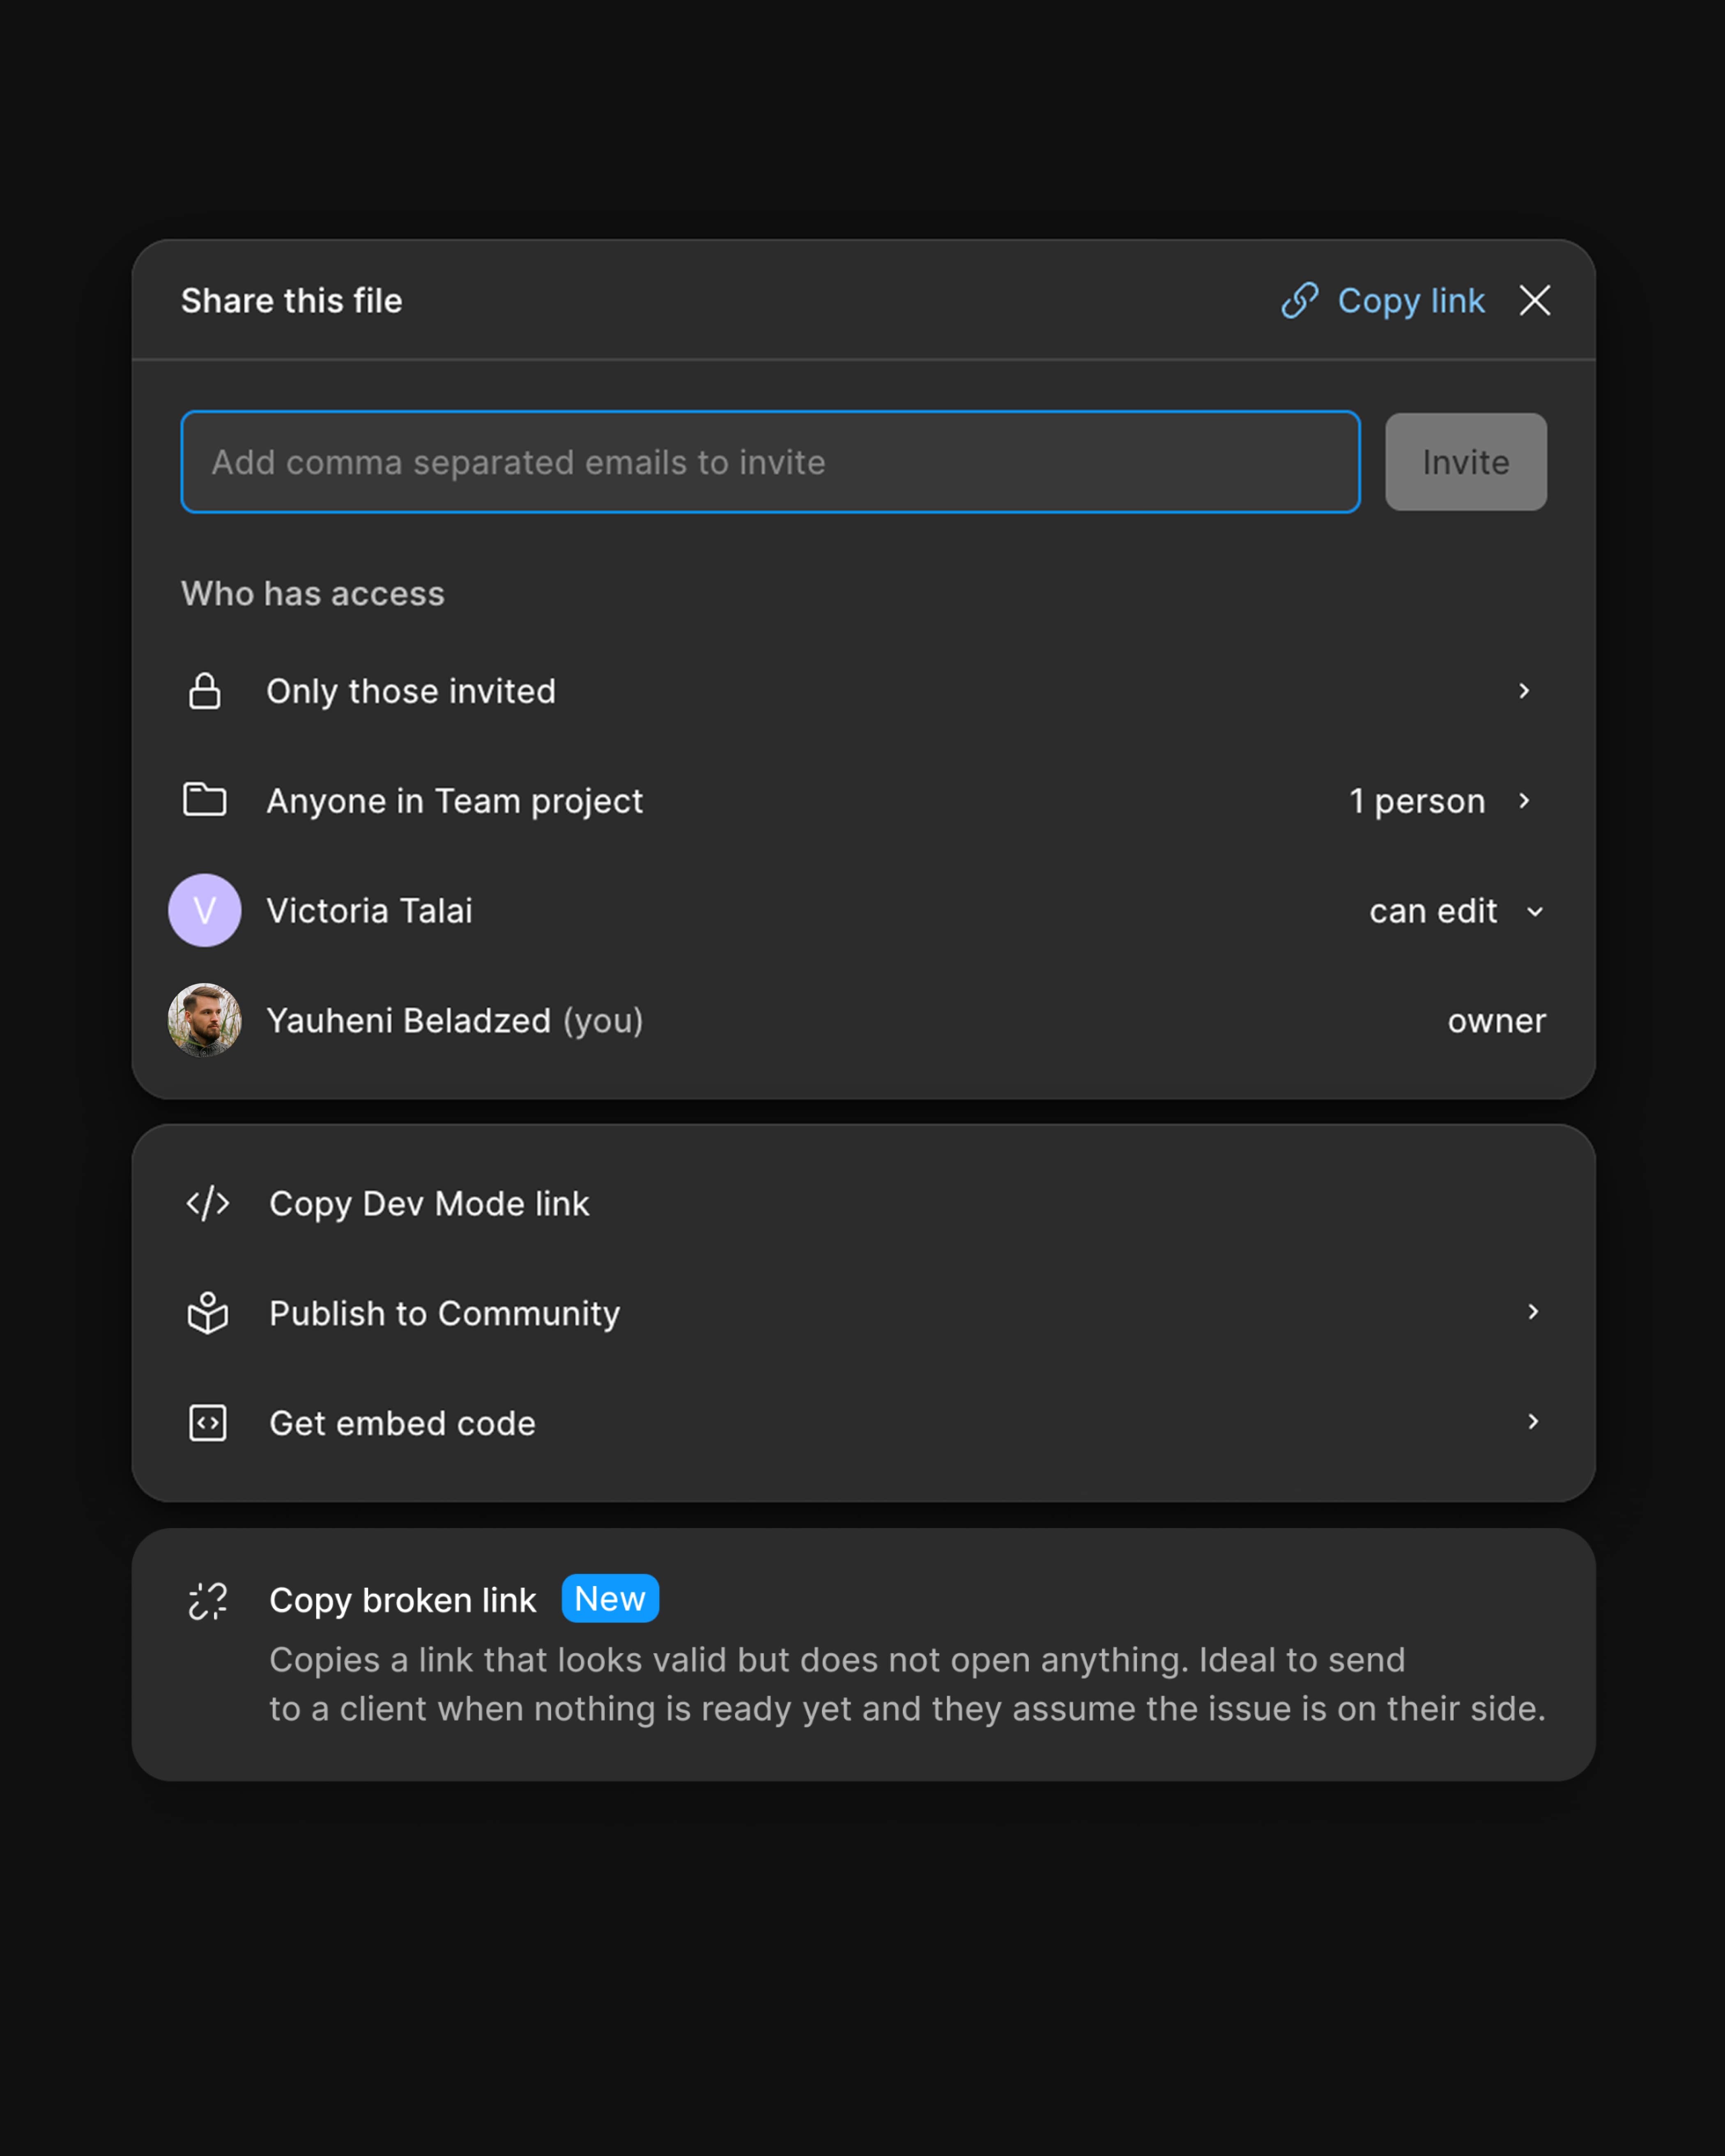Image resolution: width=1725 pixels, height=2156 pixels.
Task: Click the lock icon for Only those invited
Action: [x=205, y=691]
